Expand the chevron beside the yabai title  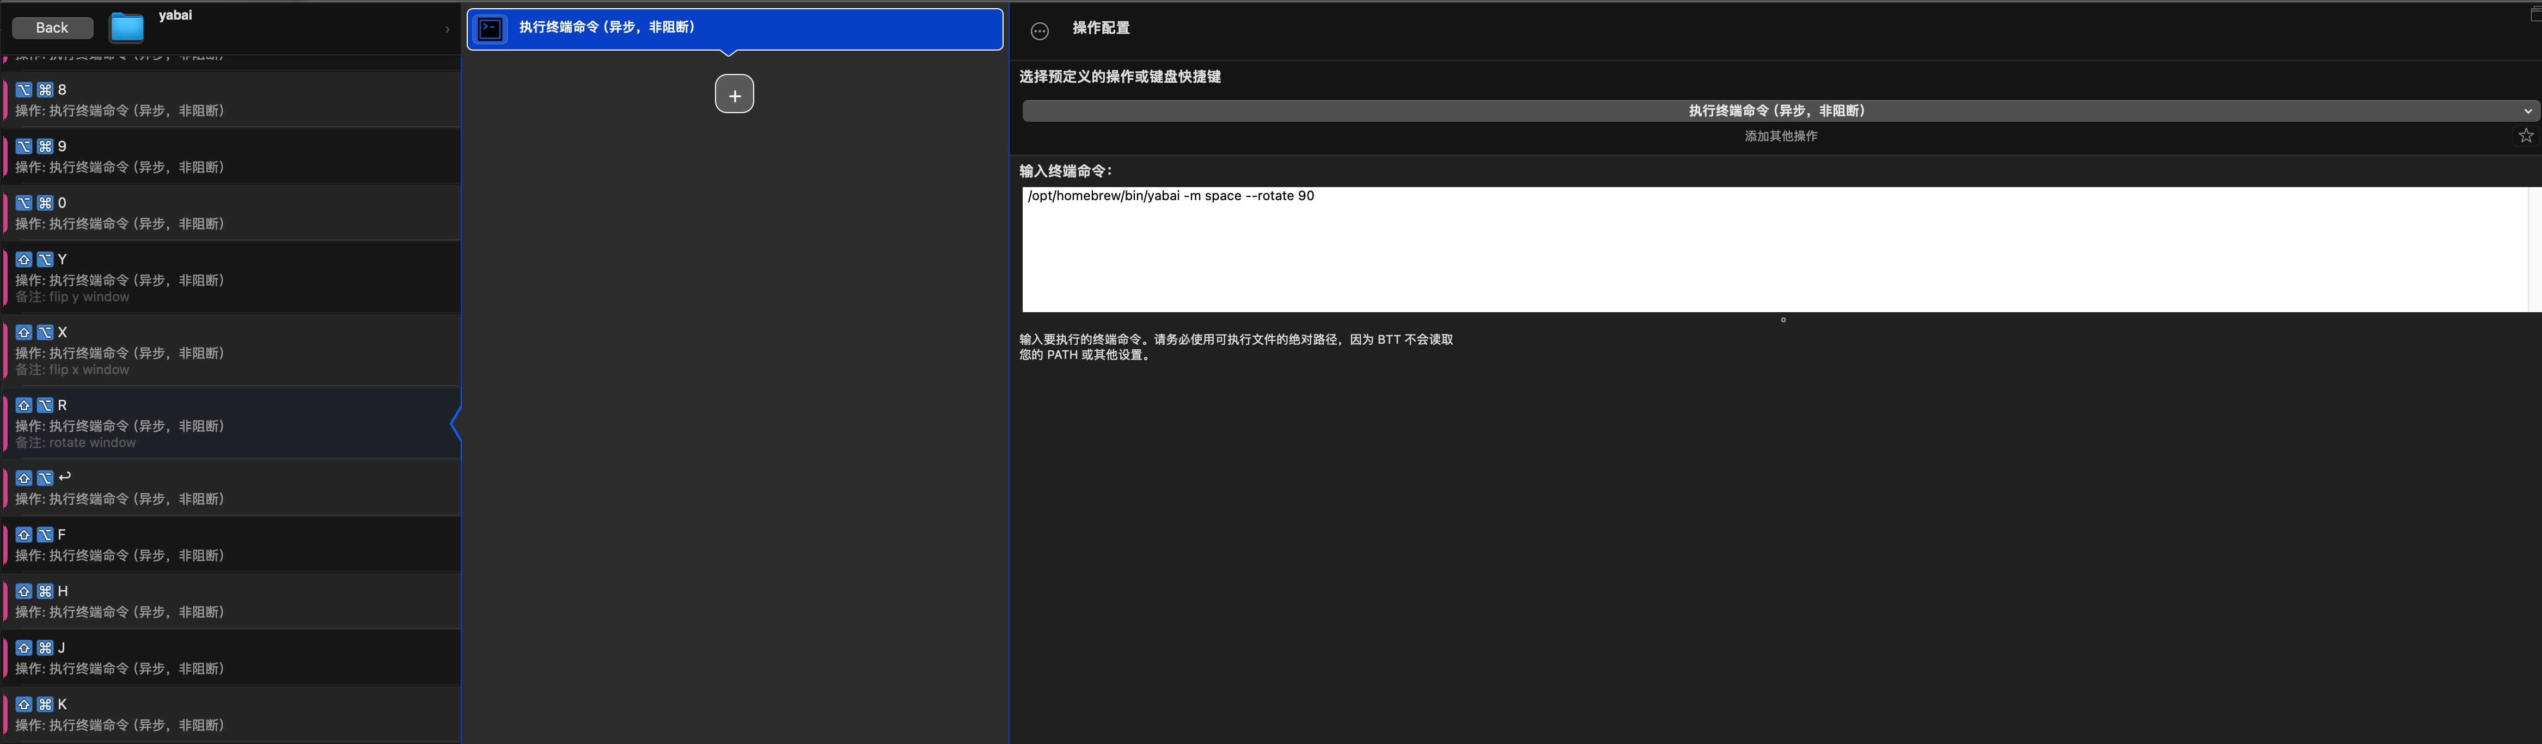pyautogui.click(x=447, y=29)
